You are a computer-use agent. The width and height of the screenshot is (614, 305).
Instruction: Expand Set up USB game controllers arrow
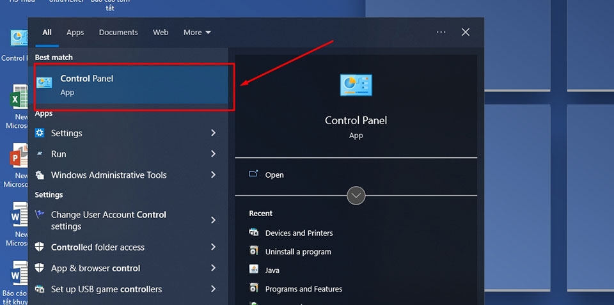point(214,290)
